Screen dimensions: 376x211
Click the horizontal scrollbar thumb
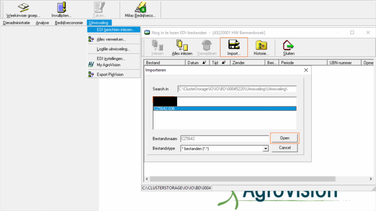coord(243,179)
